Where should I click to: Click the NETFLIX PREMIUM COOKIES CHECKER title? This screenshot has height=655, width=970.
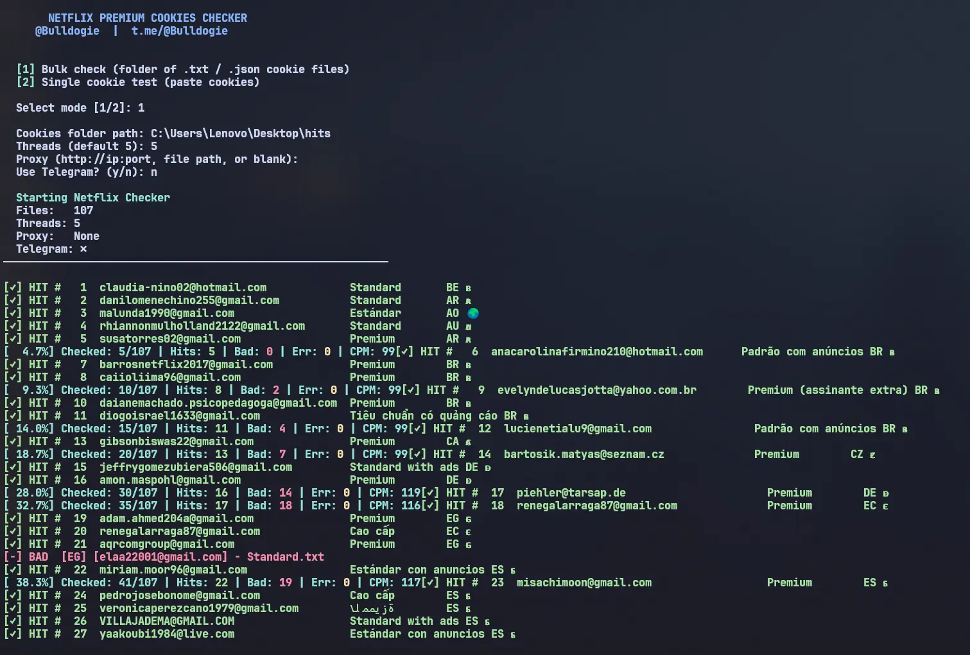[148, 18]
